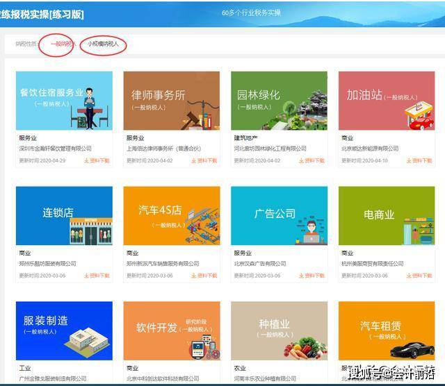Image resolution: width=445 pixels, height=386 pixels.
Task: Open the 餐饮住宿服务业 industry card image
Action: coord(64,101)
